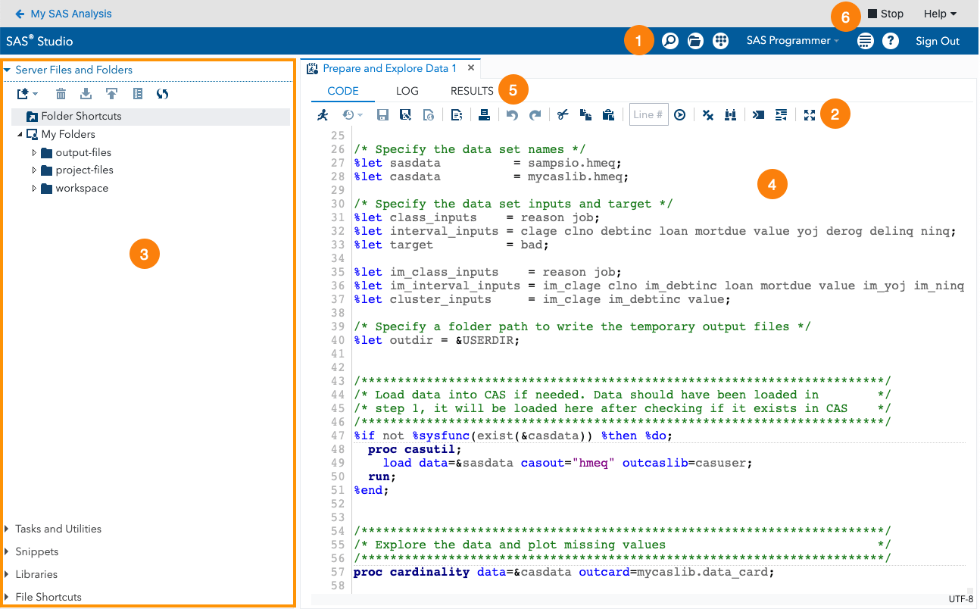Click the question mark help icon
This screenshot has height=609, width=980.
(x=891, y=41)
